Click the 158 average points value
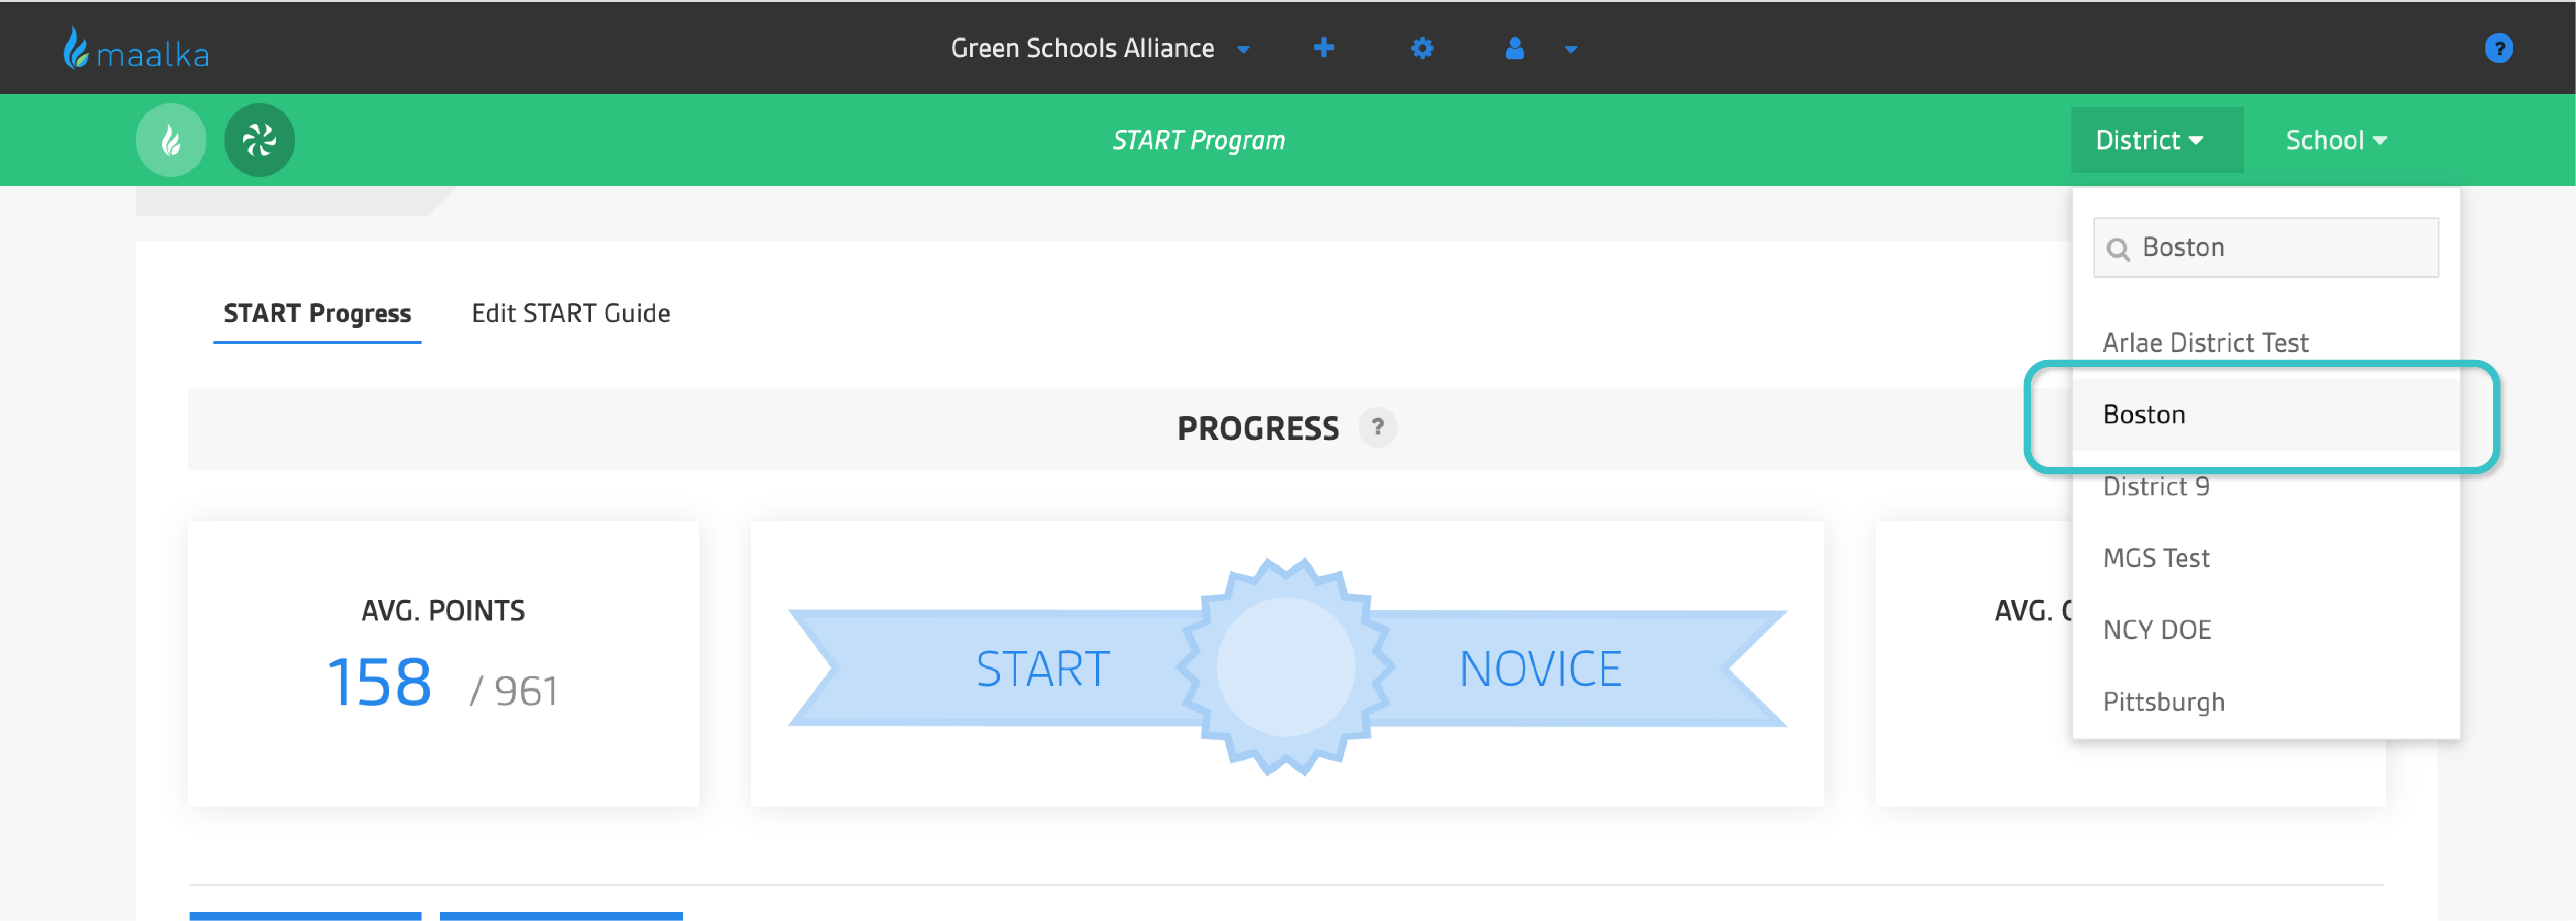This screenshot has height=921, width=2576. [x=379, y=683]
